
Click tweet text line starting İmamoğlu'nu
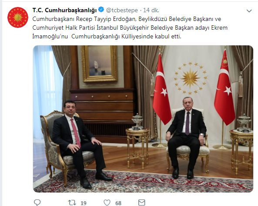(107, 37)
